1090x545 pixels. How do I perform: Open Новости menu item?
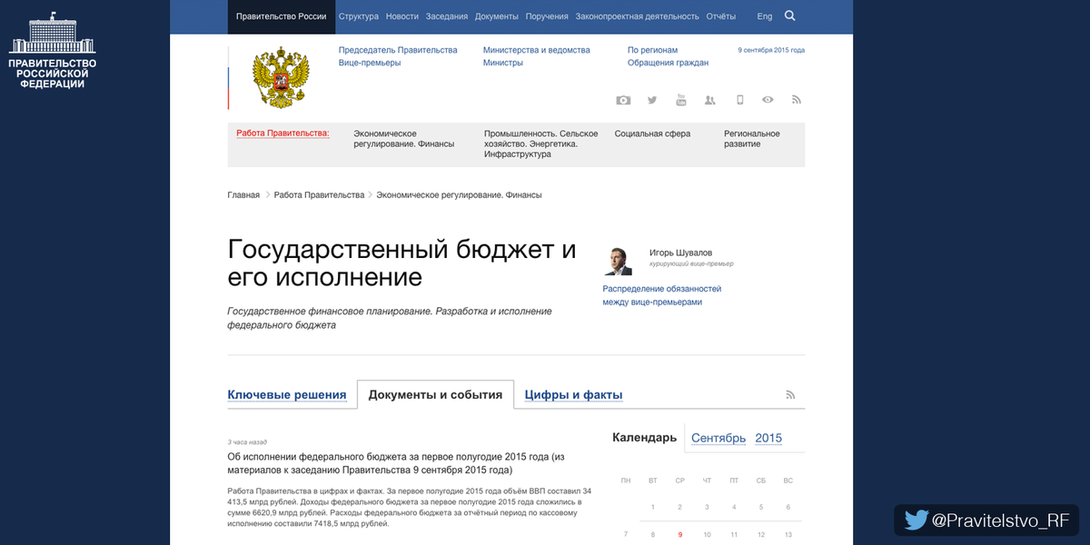(x=402, y=16)
